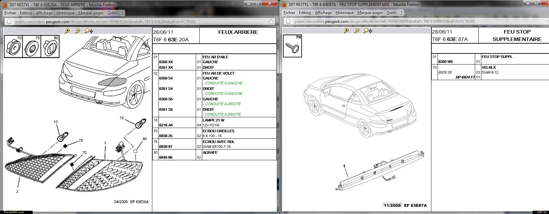Select part thumbnail 75 nut with washer
The image size is (549, 214).
(32, 46)
